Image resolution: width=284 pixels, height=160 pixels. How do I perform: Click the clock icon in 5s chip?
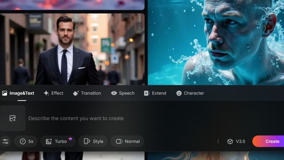(23, 141)
